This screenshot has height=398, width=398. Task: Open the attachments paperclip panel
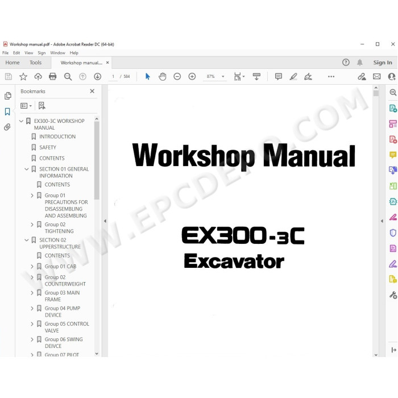pyautogui.click(x=7, y=127)
